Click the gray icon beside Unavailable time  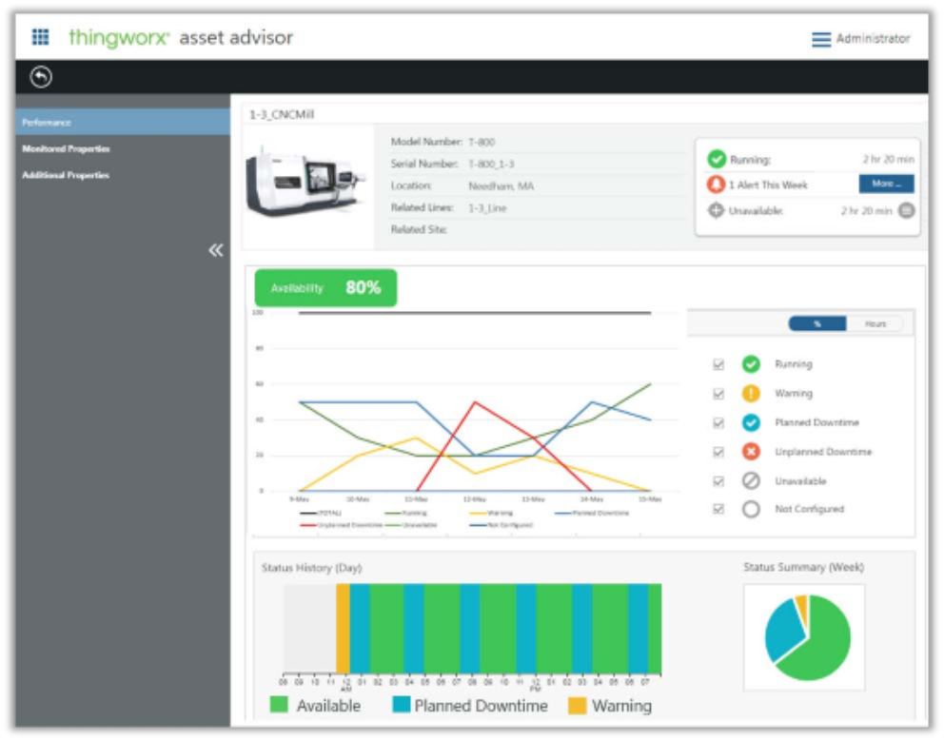(x=906, y=210)
